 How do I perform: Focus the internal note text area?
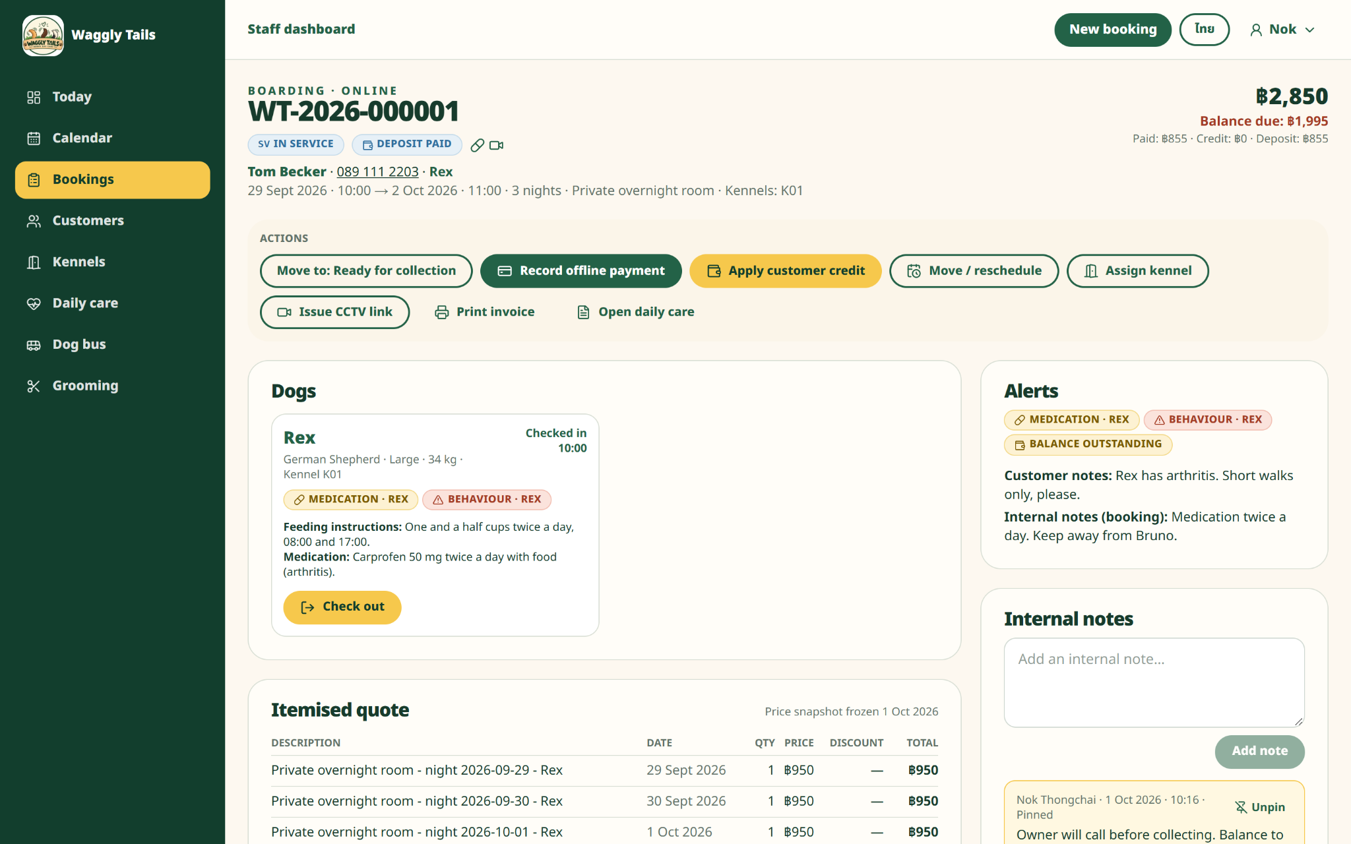pos(1154,682)
